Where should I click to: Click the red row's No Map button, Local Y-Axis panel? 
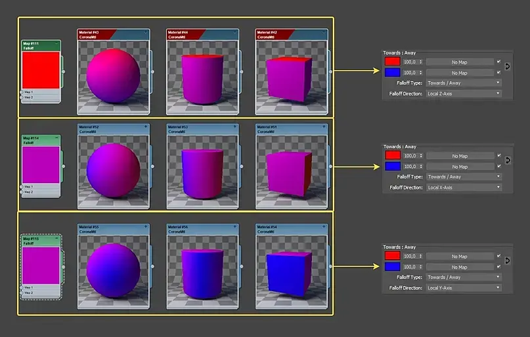[x=460, y=256]
